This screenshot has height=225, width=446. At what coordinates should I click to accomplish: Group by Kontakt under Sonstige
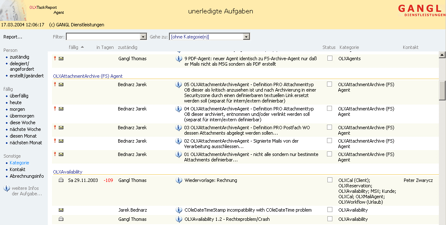click(x=18, y=169)
